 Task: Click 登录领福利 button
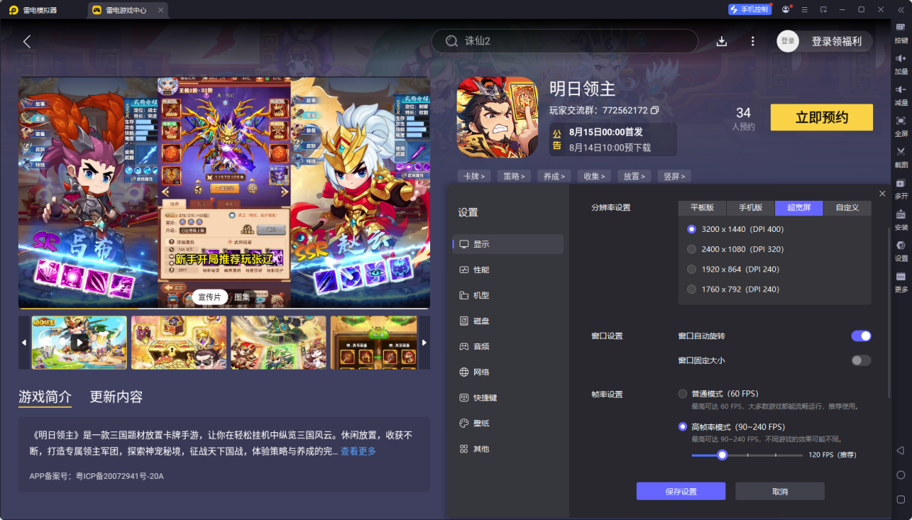pos(836,41)
